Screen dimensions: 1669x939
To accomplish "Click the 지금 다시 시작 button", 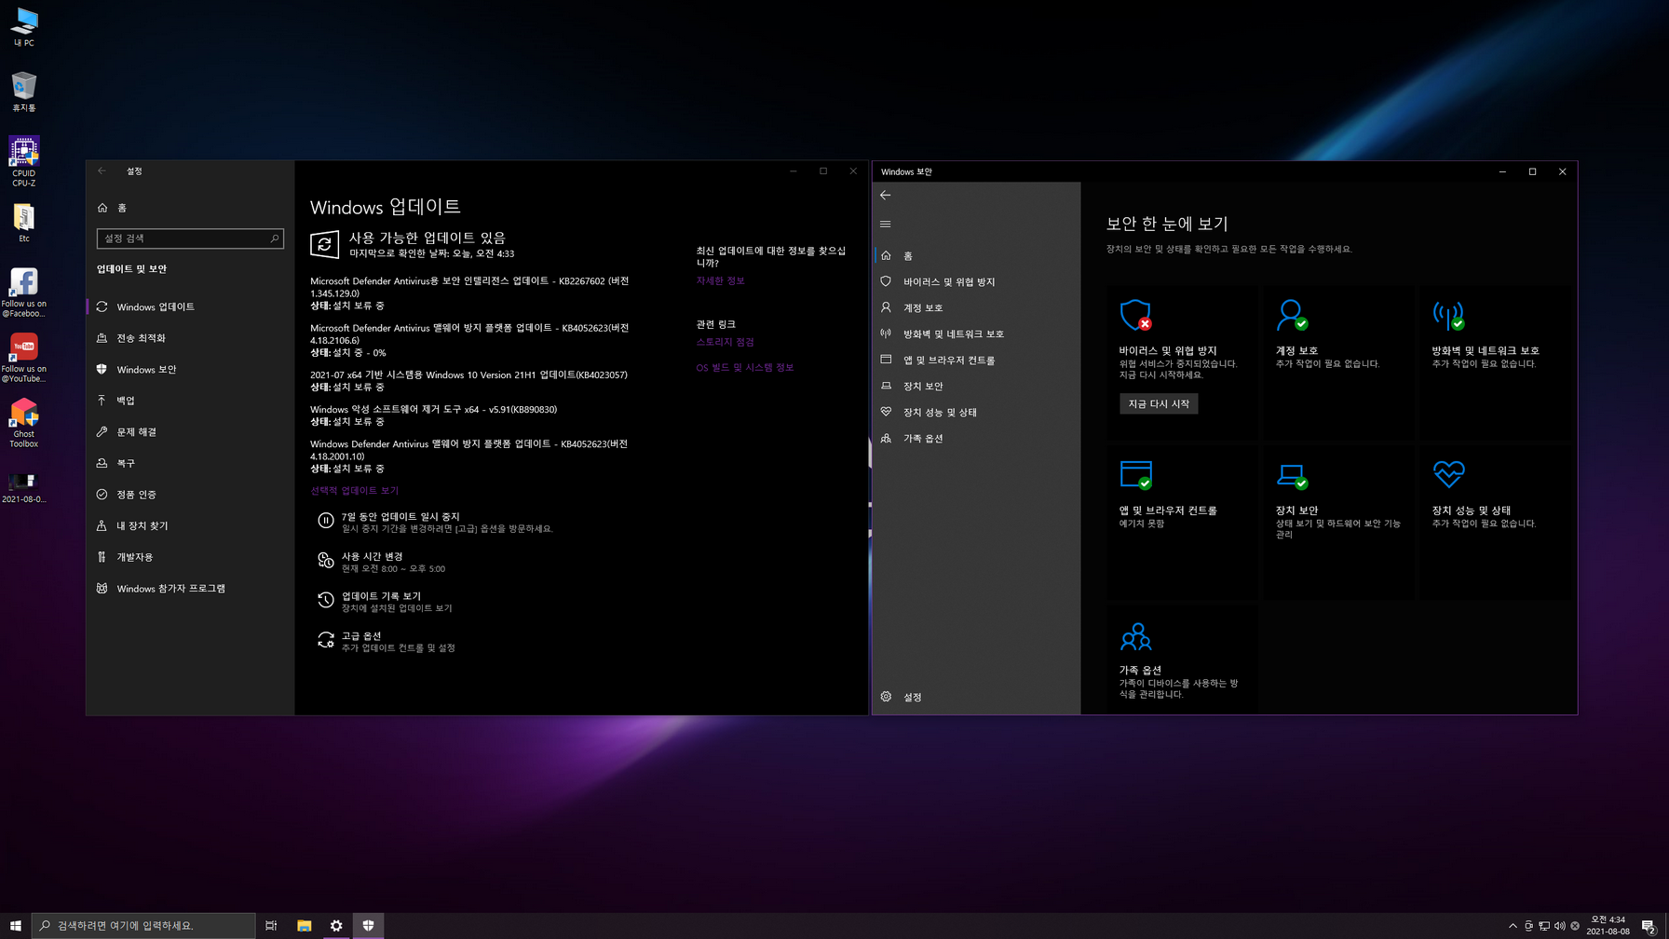I will [1159, 404].
